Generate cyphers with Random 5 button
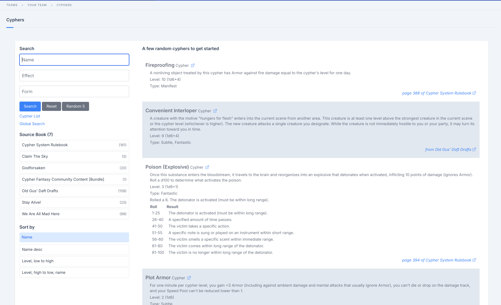 (75, 107)
